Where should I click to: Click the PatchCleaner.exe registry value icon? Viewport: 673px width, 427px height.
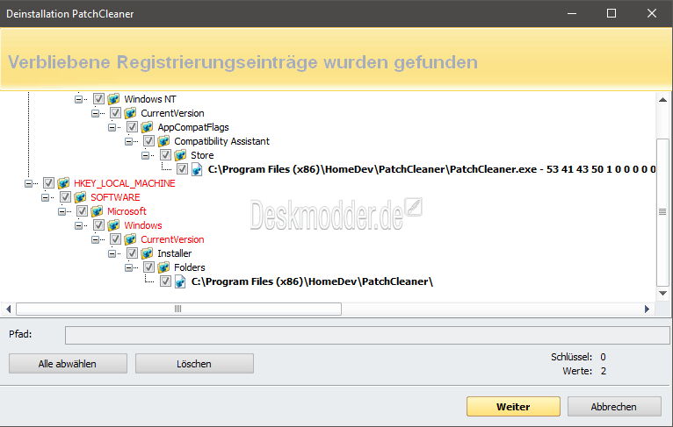(197, 169)
